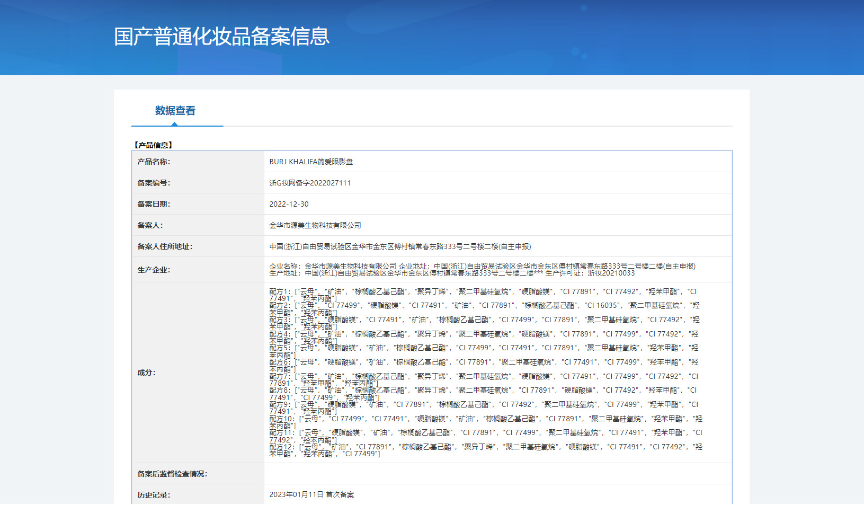The height and width of the screenshot is (505, 864).
Task: Click the 产品名称 row label
Action: point(154,162)
